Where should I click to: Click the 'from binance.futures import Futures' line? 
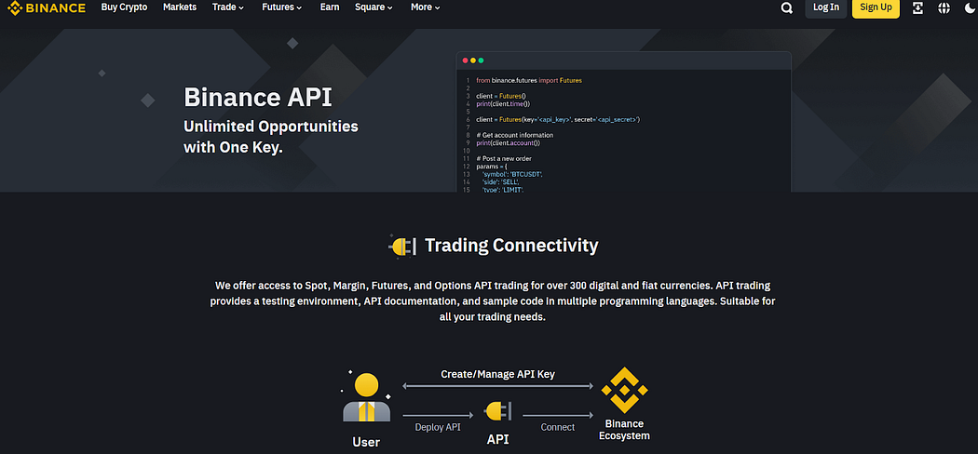[529, 80]
